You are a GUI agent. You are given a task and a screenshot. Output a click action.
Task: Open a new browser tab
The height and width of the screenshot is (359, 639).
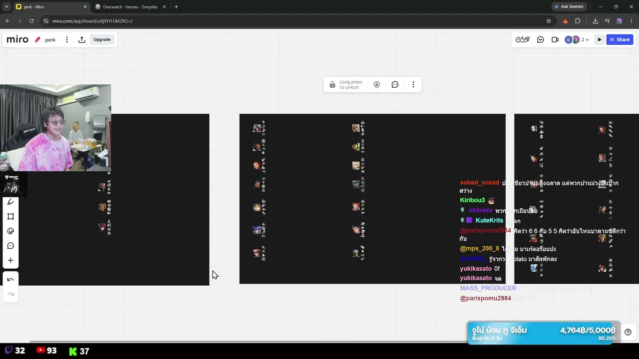[x=176, y=7]
